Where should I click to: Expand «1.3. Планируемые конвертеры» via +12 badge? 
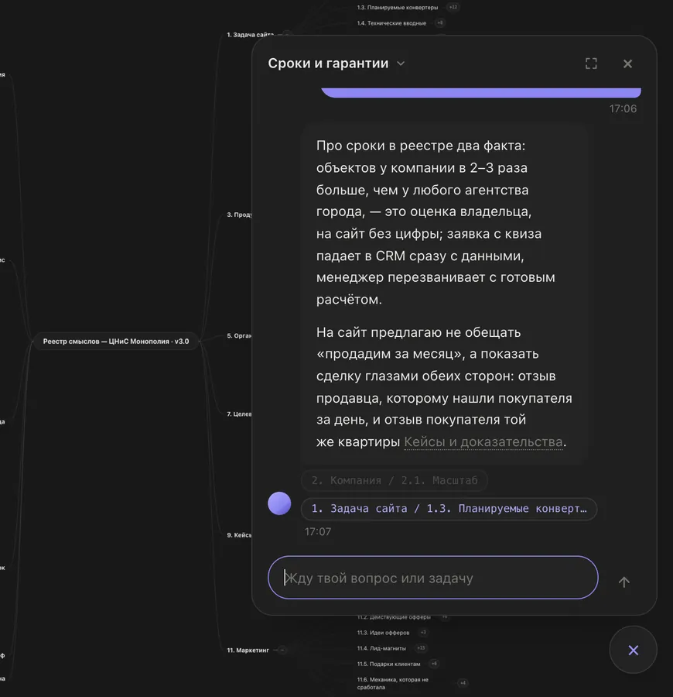[x=453, y=7]
